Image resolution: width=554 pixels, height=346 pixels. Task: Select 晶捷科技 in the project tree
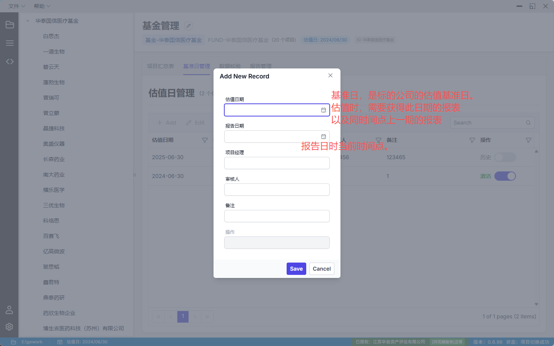[54, 128]
